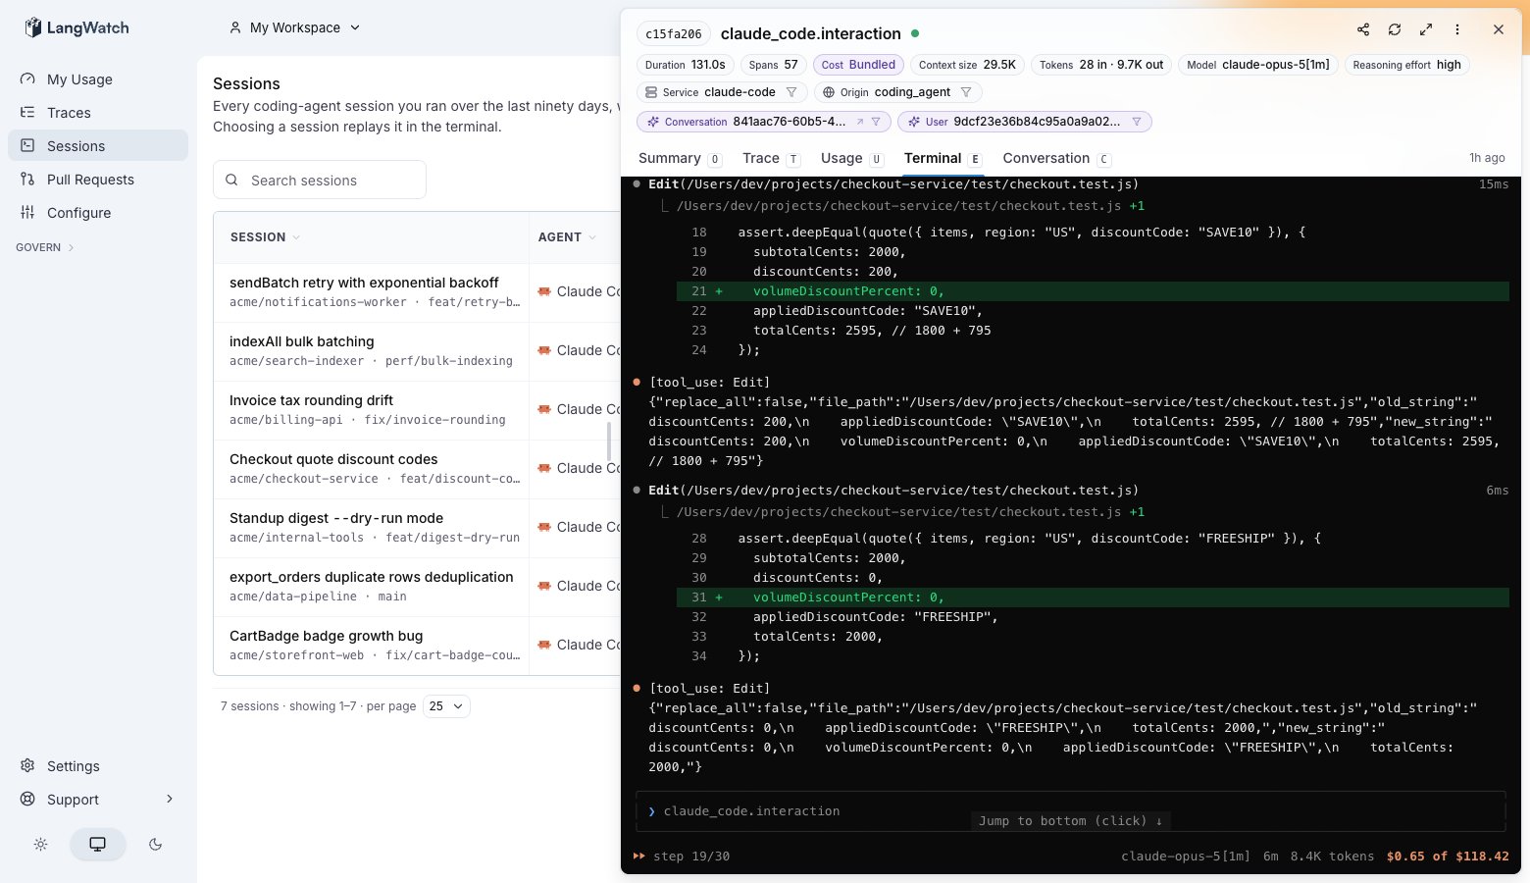
Task: Filter by User ID using funnel icon
Action: tap(1137, 122)
